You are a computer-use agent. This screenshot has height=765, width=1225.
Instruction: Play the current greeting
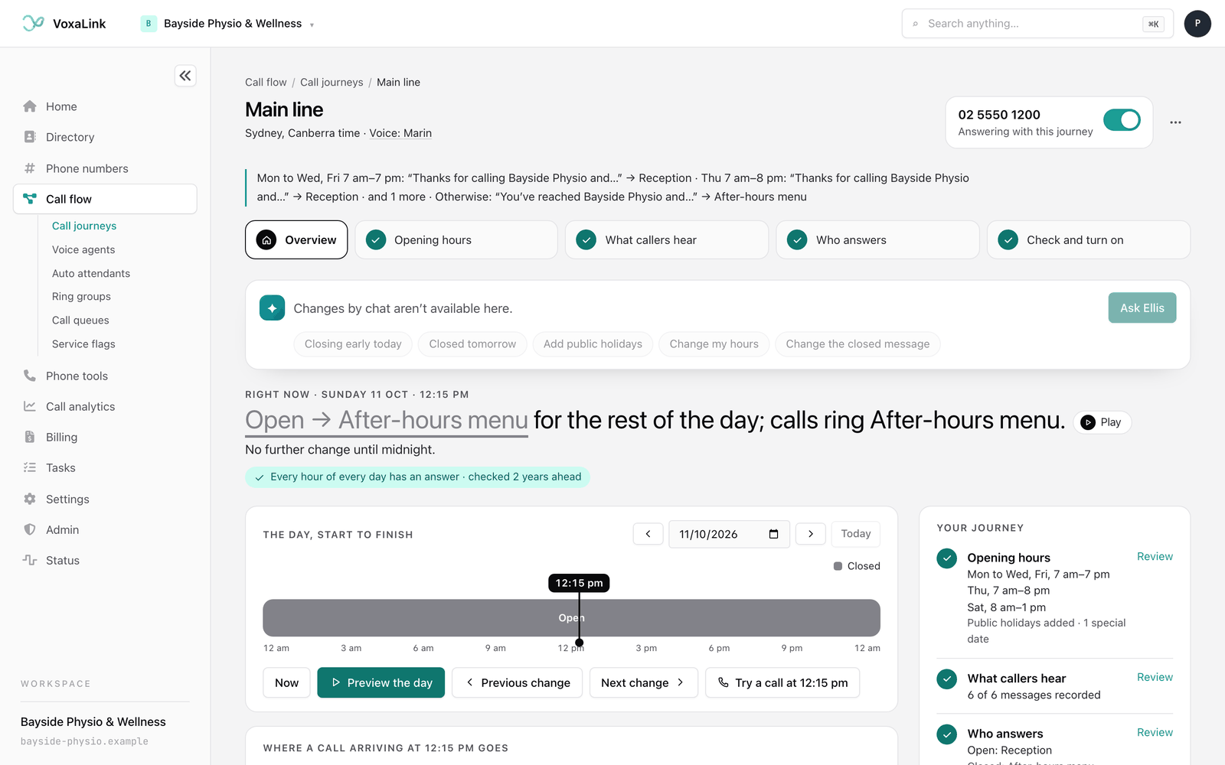coord(1102,422)
